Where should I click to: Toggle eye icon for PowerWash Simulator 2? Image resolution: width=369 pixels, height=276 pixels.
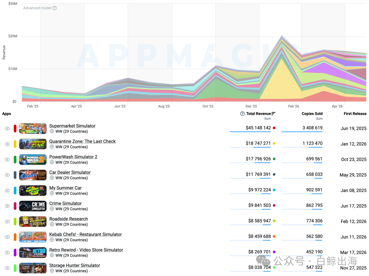[x=7, y=160]
